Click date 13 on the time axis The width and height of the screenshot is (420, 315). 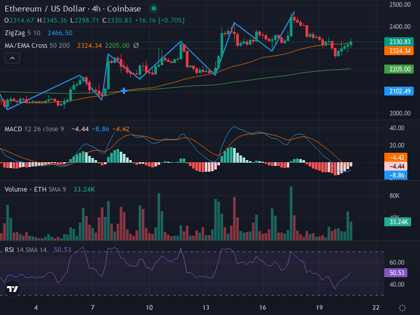(x=206, y=307)
